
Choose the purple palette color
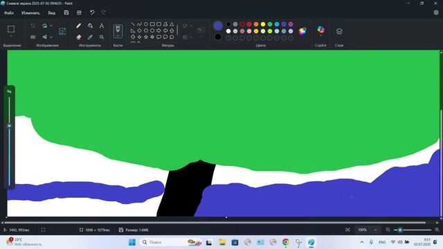pyautogui.click(x=291, y=24)
